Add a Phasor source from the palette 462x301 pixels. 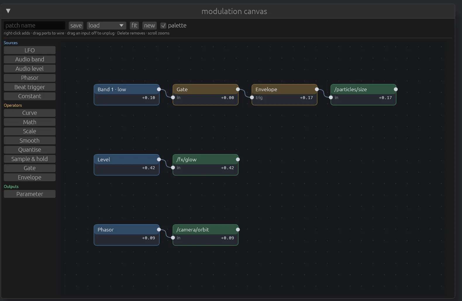click(30, 78)
